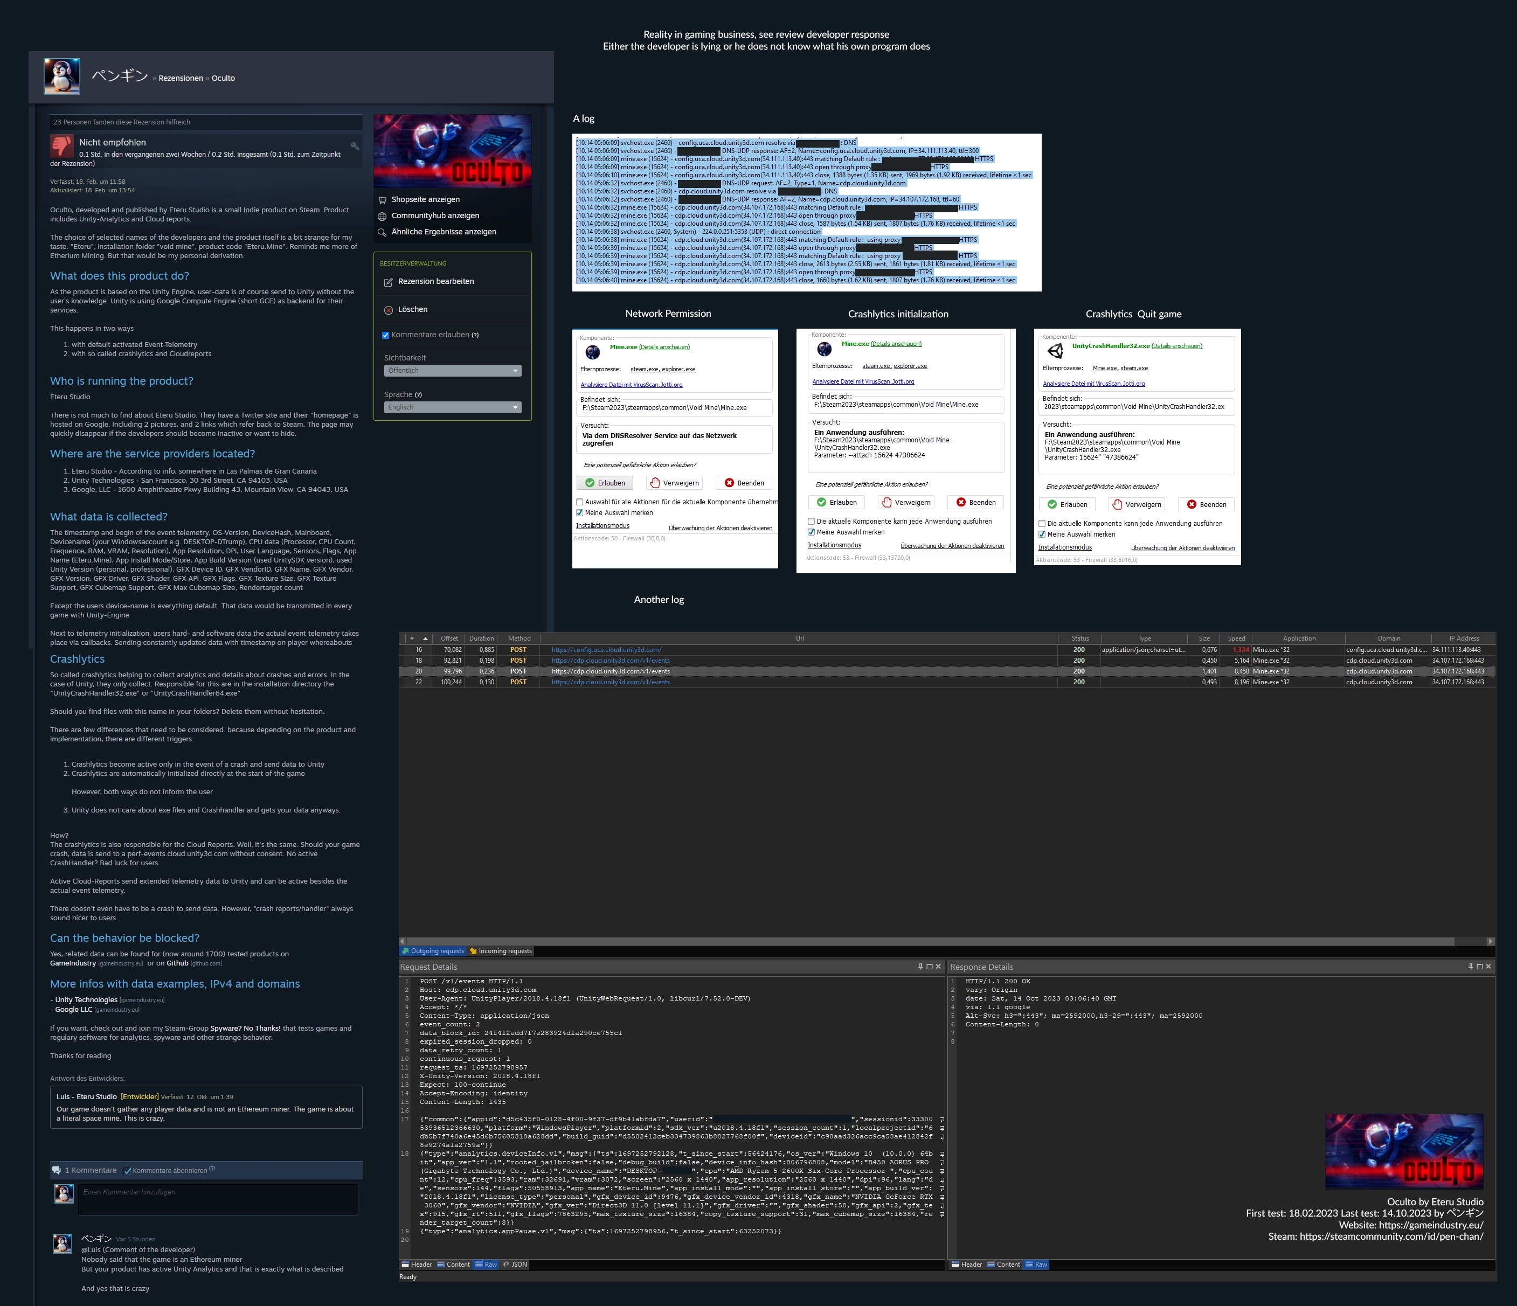Click into the 'Einen Kommentar hinzufügen' field

pyautogui.click(x=218, y=1199)
